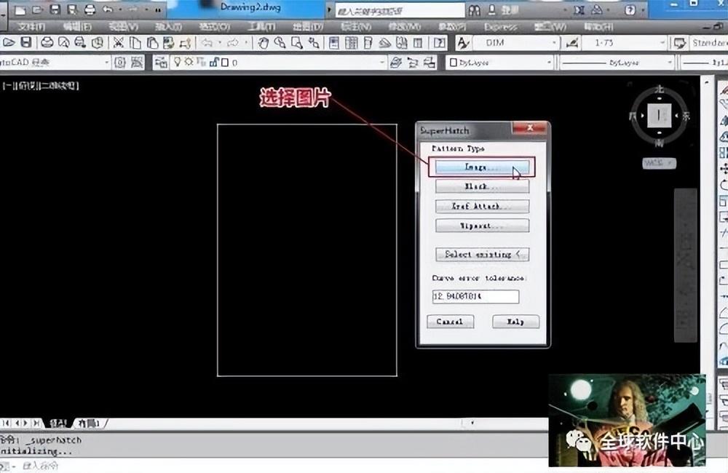Click Make Object's Layer Current icon

(x=395, y=62)
